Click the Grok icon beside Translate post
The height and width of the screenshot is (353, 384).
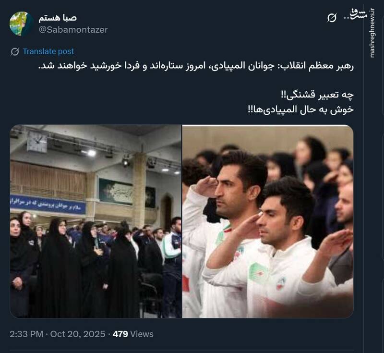(15, 52)
